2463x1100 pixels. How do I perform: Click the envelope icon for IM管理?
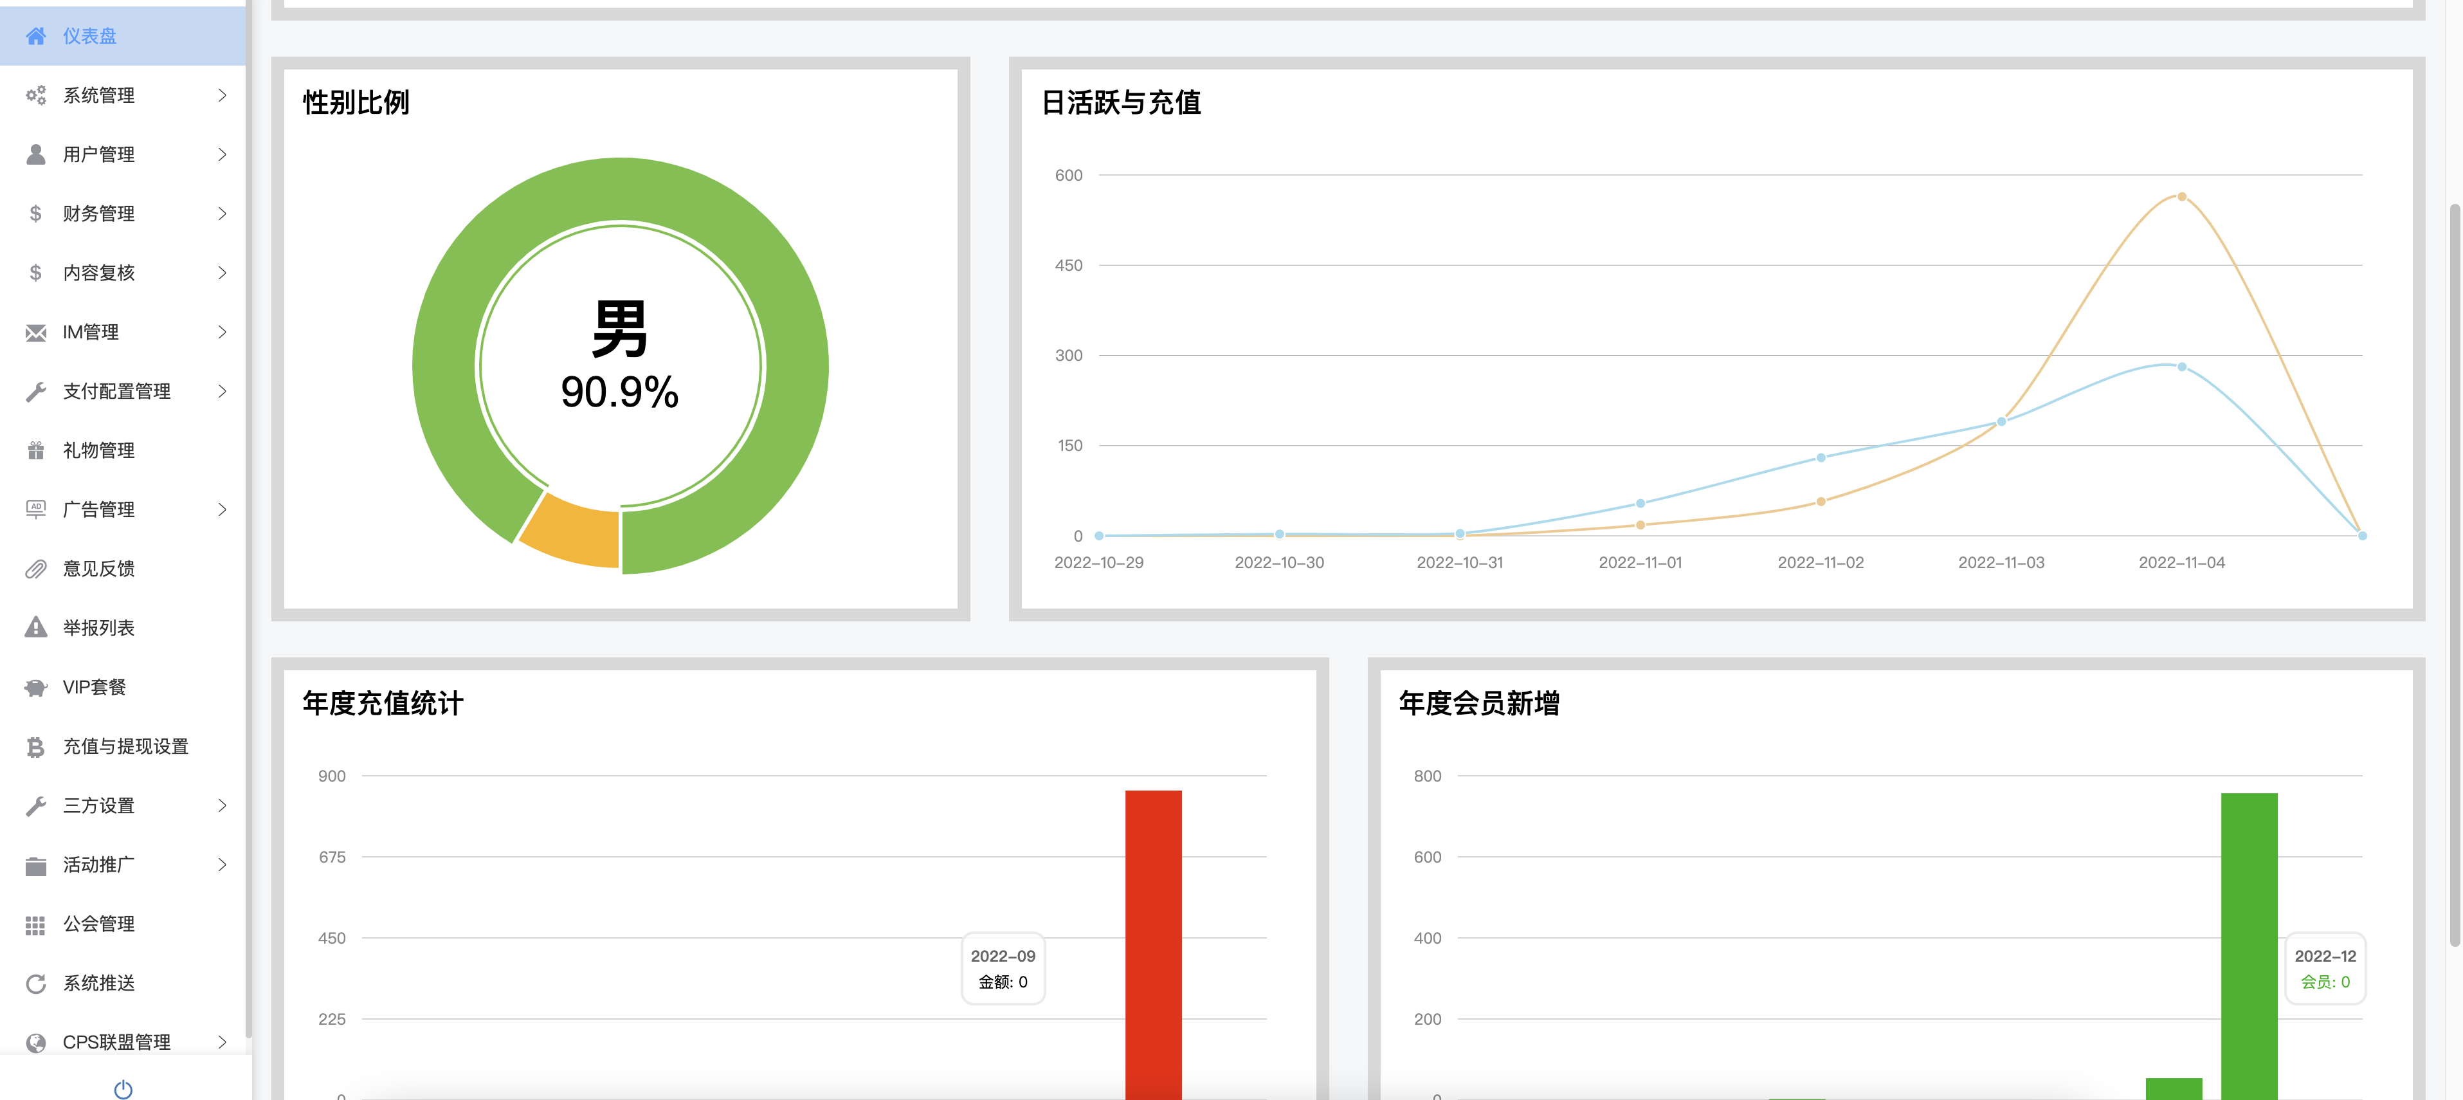[x=35, y=333]
